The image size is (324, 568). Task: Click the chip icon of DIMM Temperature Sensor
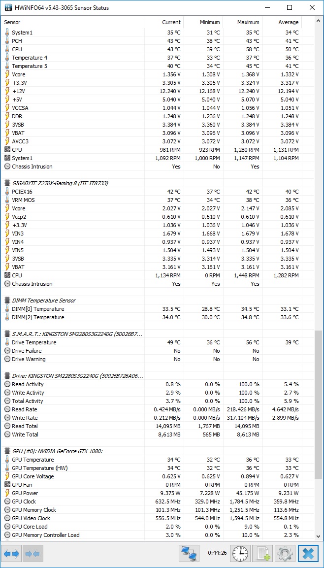[x=7, y=301]
